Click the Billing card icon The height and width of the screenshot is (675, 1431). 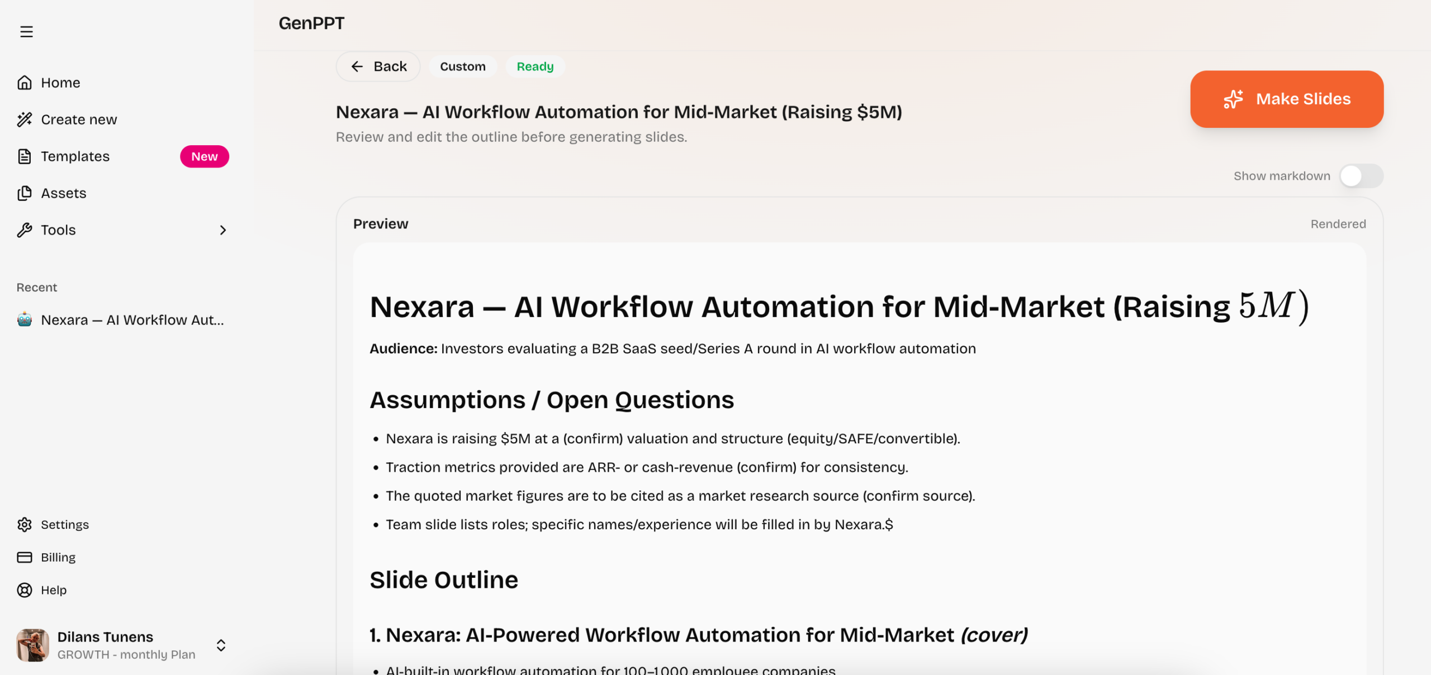(x=24, y=557)
